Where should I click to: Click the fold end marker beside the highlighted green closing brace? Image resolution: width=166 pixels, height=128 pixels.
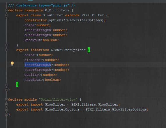click(6, 85)
